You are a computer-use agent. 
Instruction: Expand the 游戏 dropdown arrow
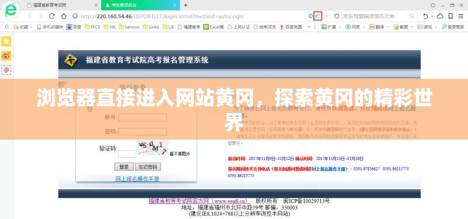(x=435, y=27)
